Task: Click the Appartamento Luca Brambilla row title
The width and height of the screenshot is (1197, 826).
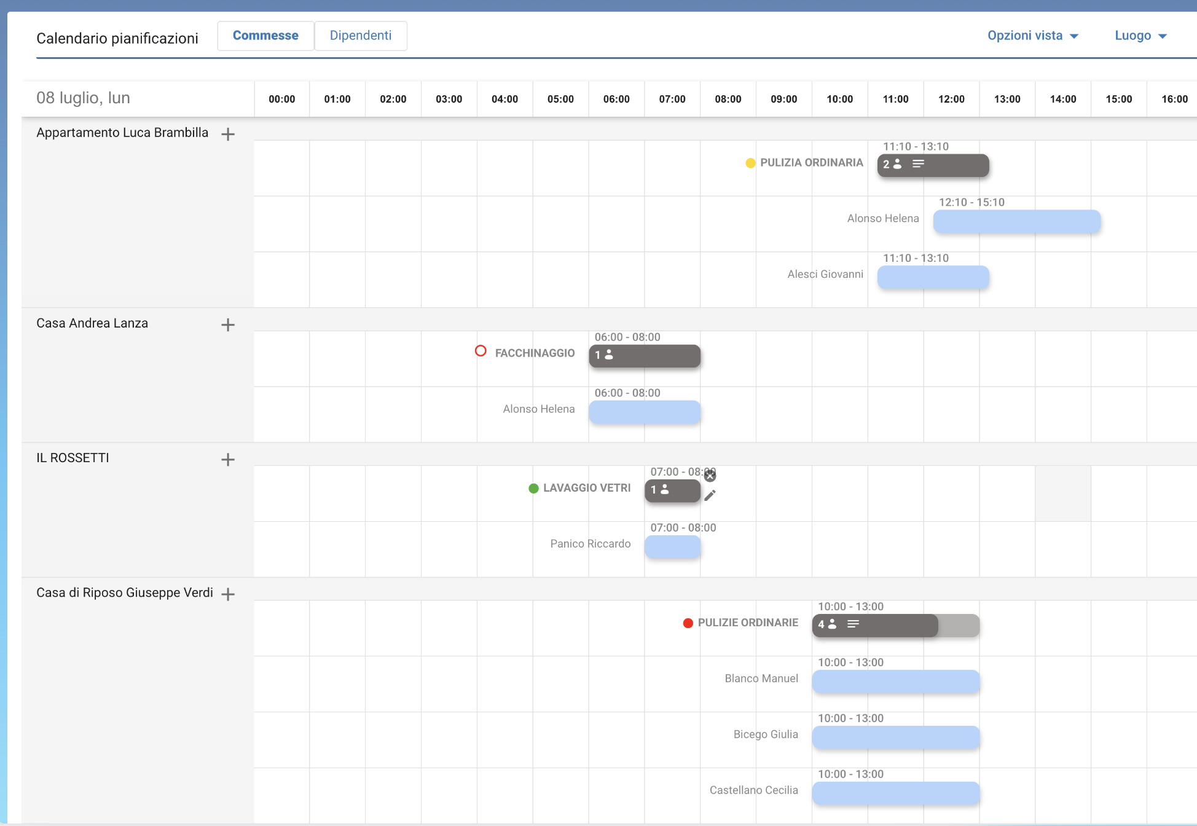Action: coord(122,133)
